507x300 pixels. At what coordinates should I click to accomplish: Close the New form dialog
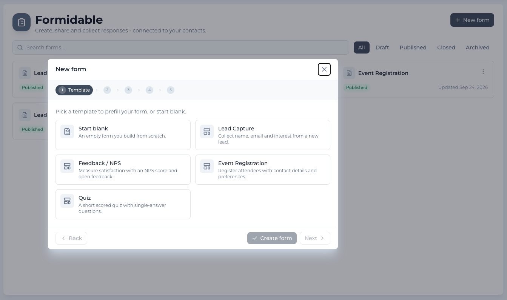tap(324, 69)
